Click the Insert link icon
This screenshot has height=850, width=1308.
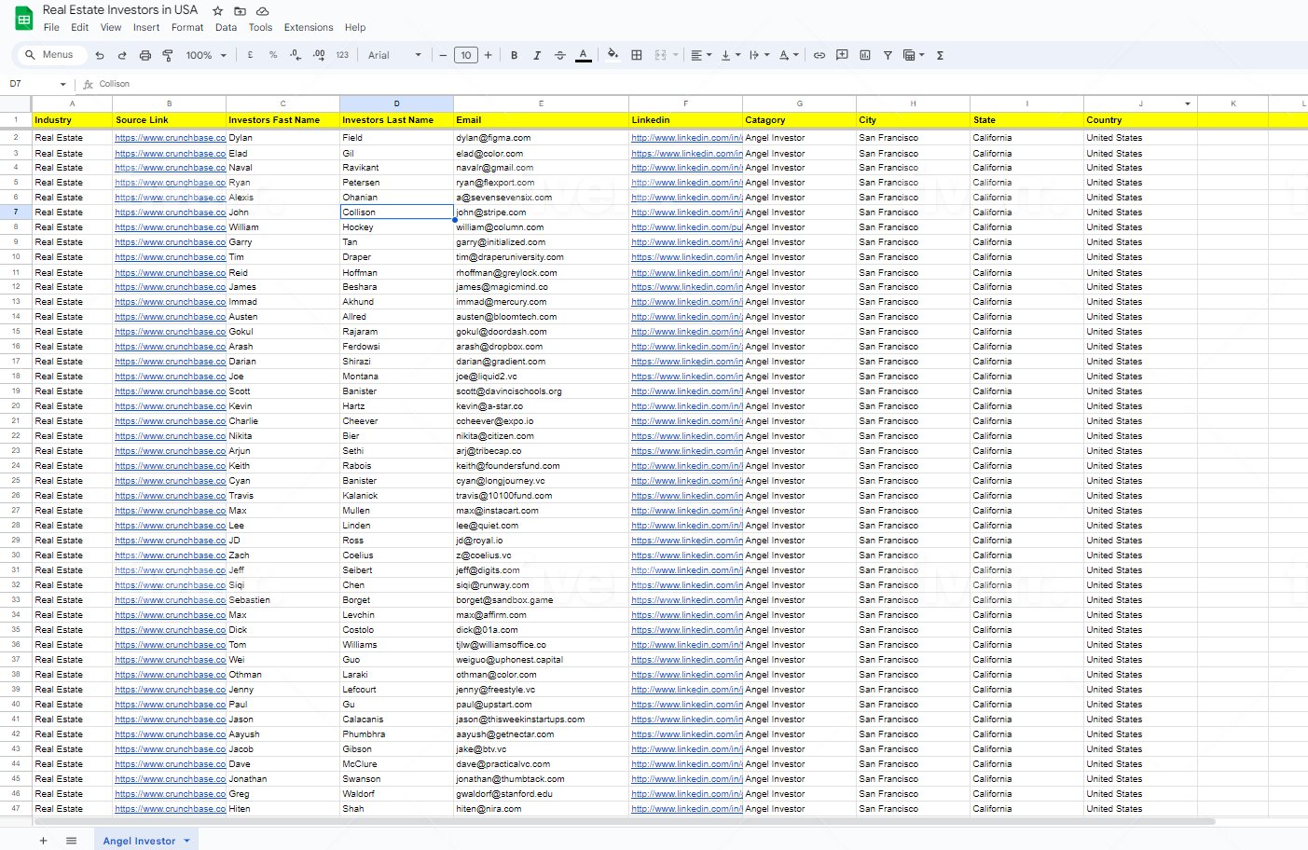[x=819, y=55]
